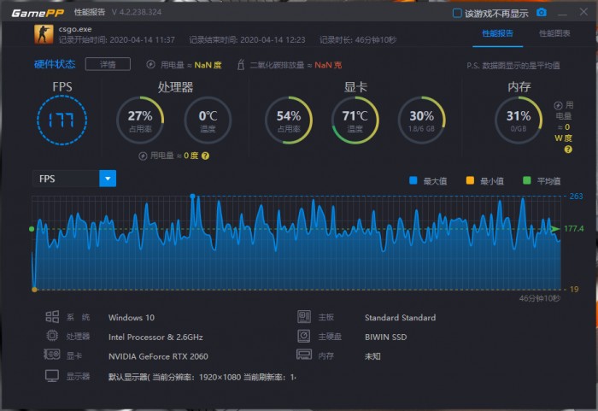Click the 19 minimum value label
The height and width of the screenshot is (411, 598).
574,290
